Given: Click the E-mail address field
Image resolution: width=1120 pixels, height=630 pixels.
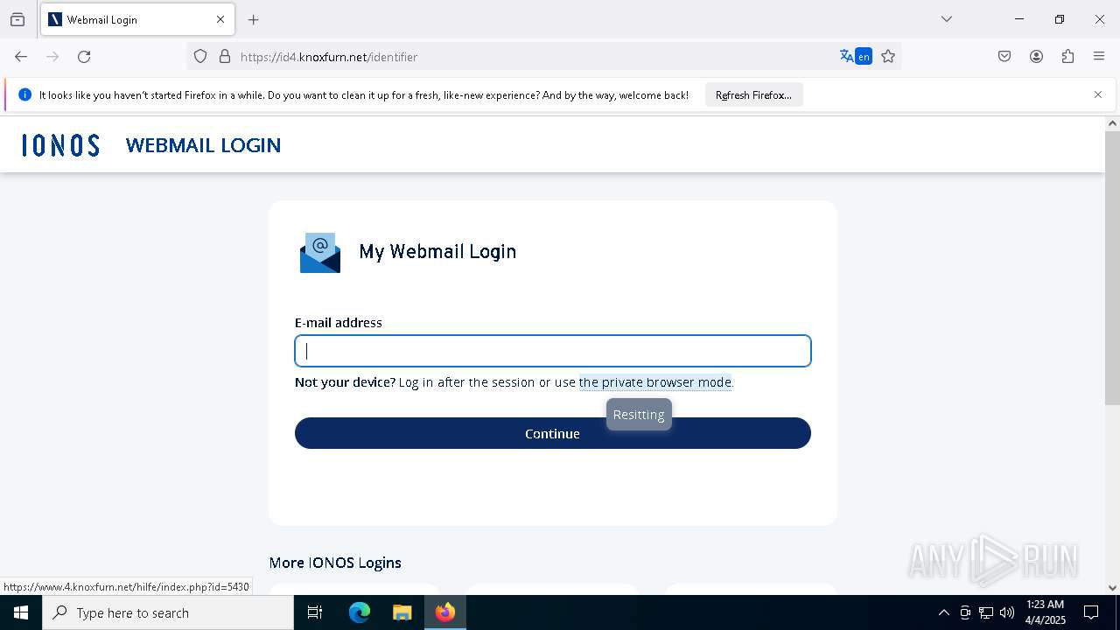Looking at the screenshot, I should 553,351.
